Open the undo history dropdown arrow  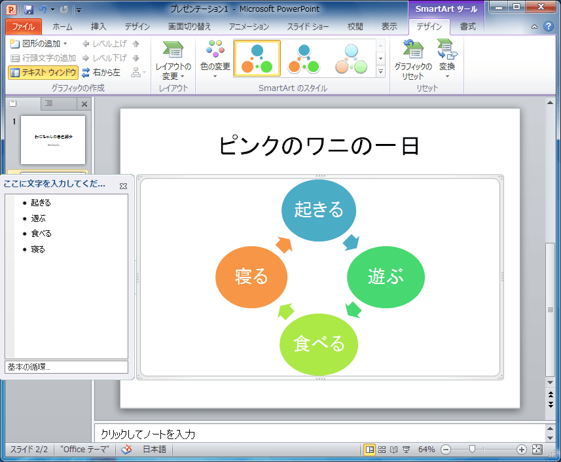[x=52, y=10]
